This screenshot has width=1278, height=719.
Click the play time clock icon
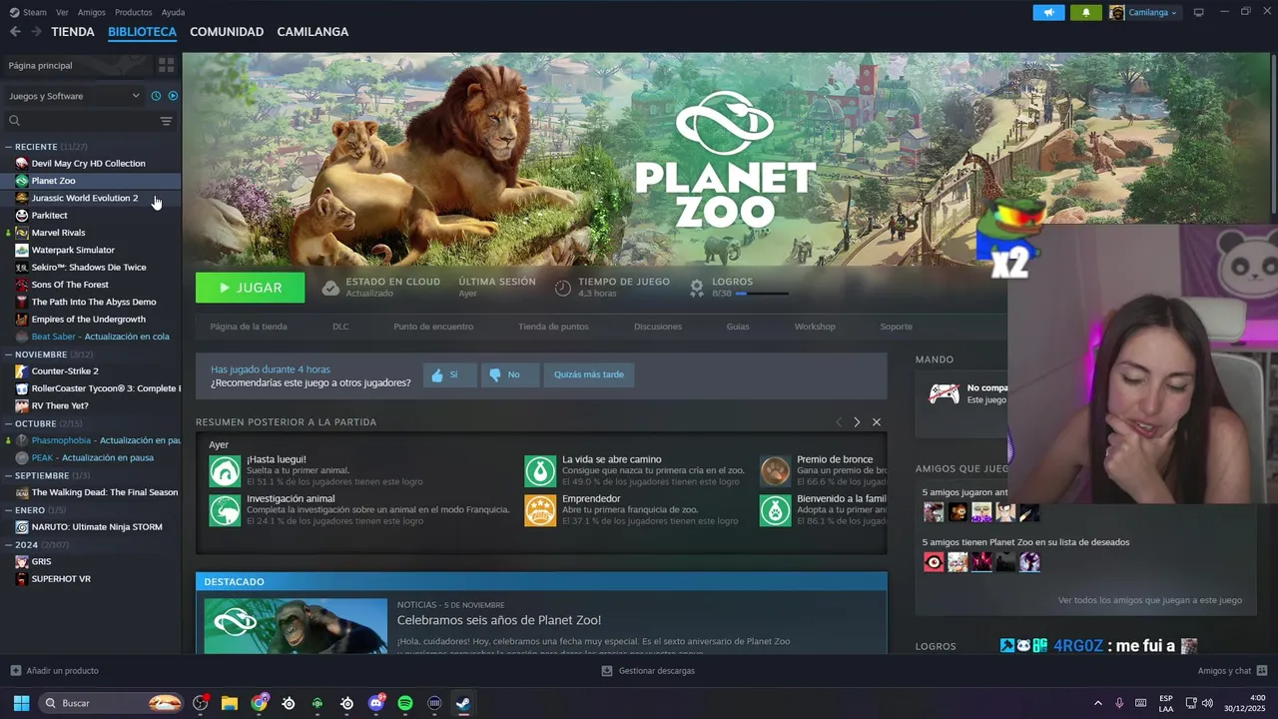coord(563,288)
